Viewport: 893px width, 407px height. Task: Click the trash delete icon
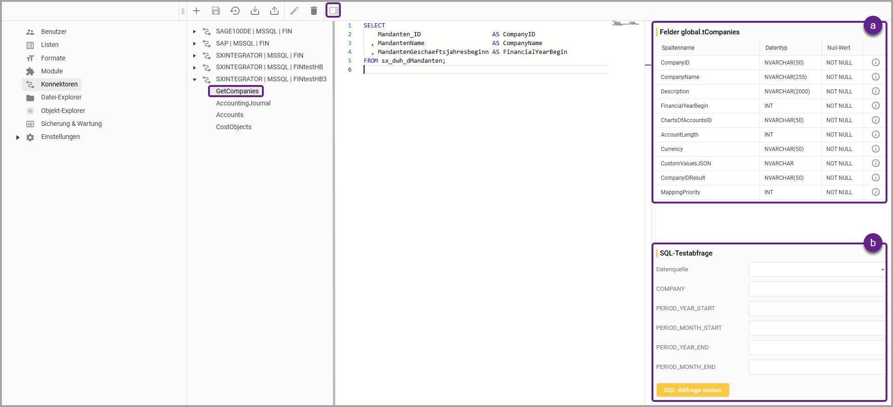point(314,11)
